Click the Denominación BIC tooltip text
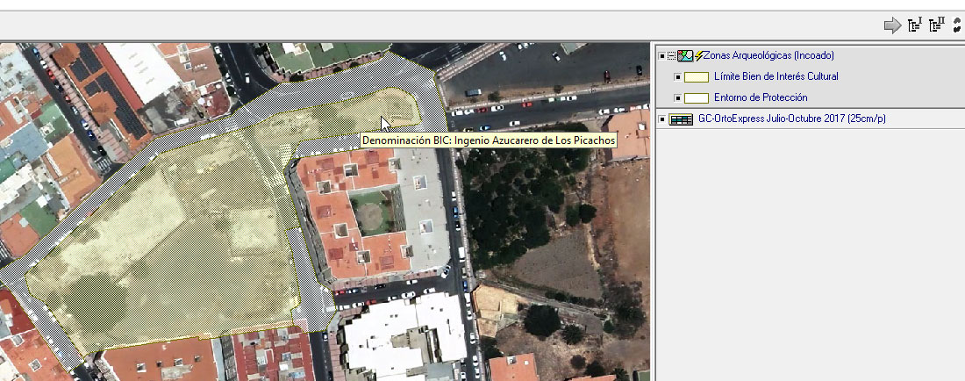Image resolution: width=965 pixels, height=381 pixels. click(489, 140)
